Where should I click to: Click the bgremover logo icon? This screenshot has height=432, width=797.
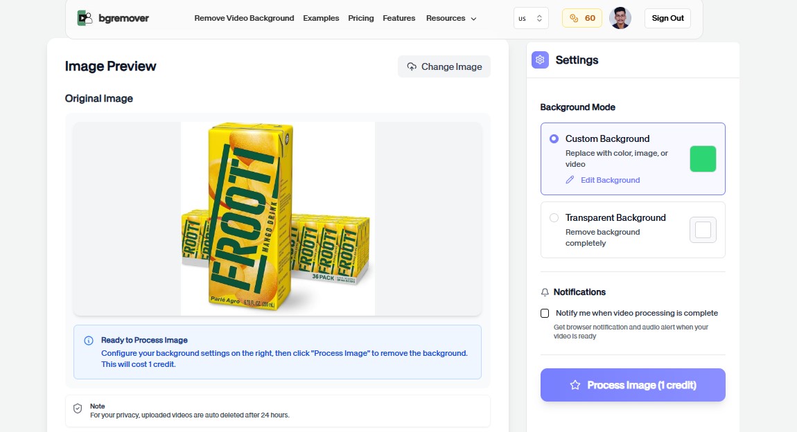point(85,18)
